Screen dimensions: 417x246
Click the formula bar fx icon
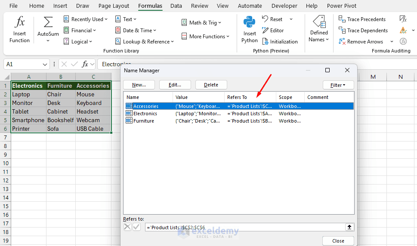click(x=85, y=64)
